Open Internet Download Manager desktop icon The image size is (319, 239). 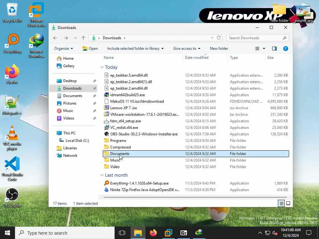pyautogui.click(x=36, y=46)
